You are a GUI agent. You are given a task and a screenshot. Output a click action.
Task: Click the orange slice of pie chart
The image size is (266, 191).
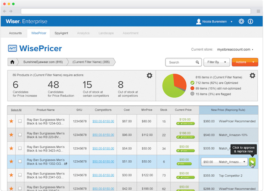181,81
